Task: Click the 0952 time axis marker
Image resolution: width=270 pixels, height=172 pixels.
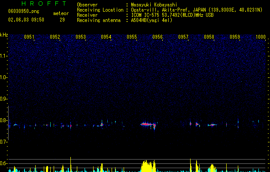Action: click(55, 37)
